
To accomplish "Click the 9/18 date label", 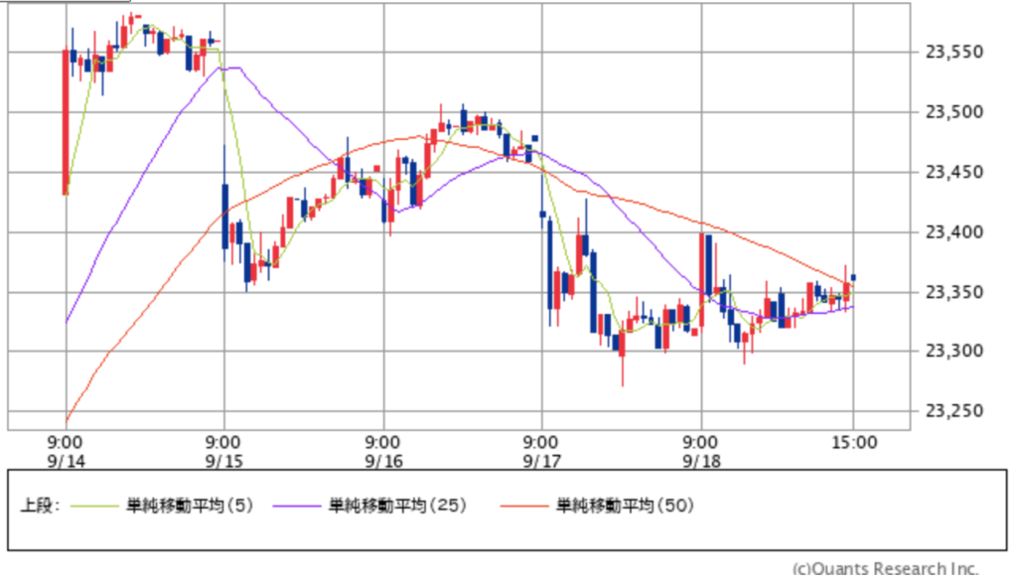I will (x=701, y=462).
